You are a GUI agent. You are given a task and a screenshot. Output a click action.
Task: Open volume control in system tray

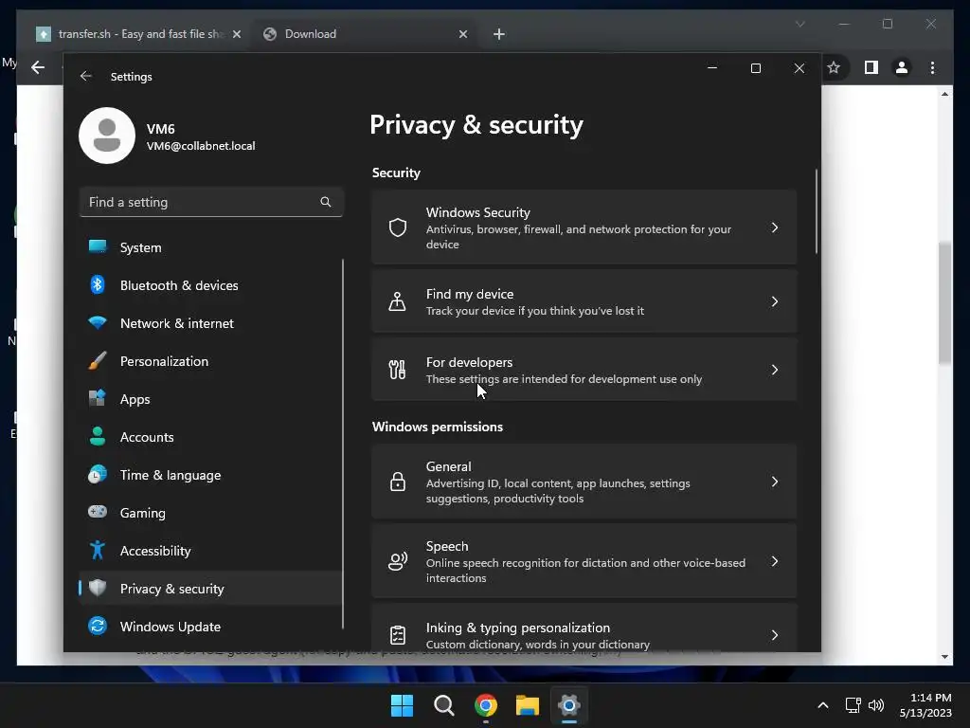(876, 705)
